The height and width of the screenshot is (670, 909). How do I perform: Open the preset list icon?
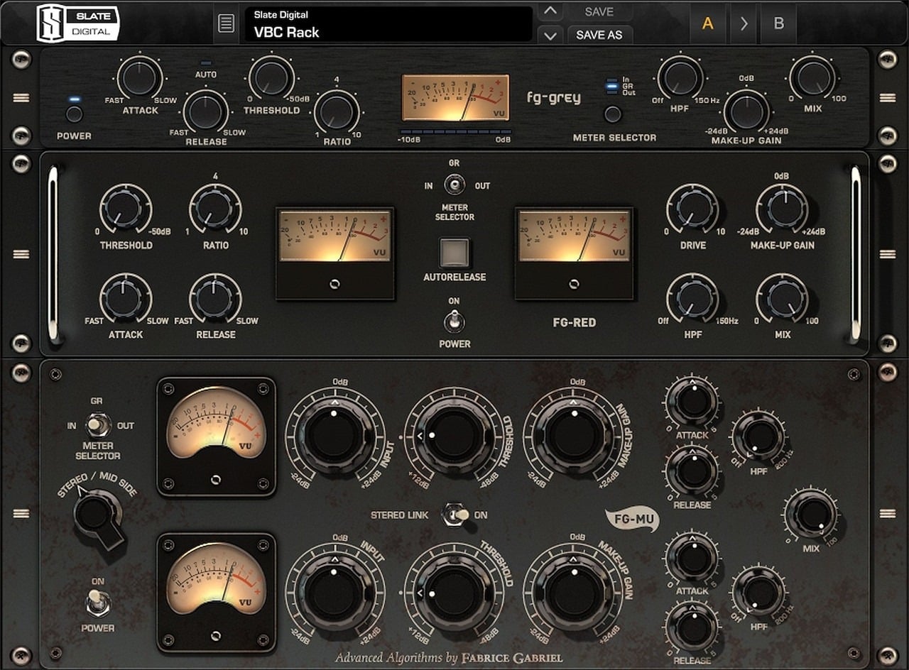[226, 23]
